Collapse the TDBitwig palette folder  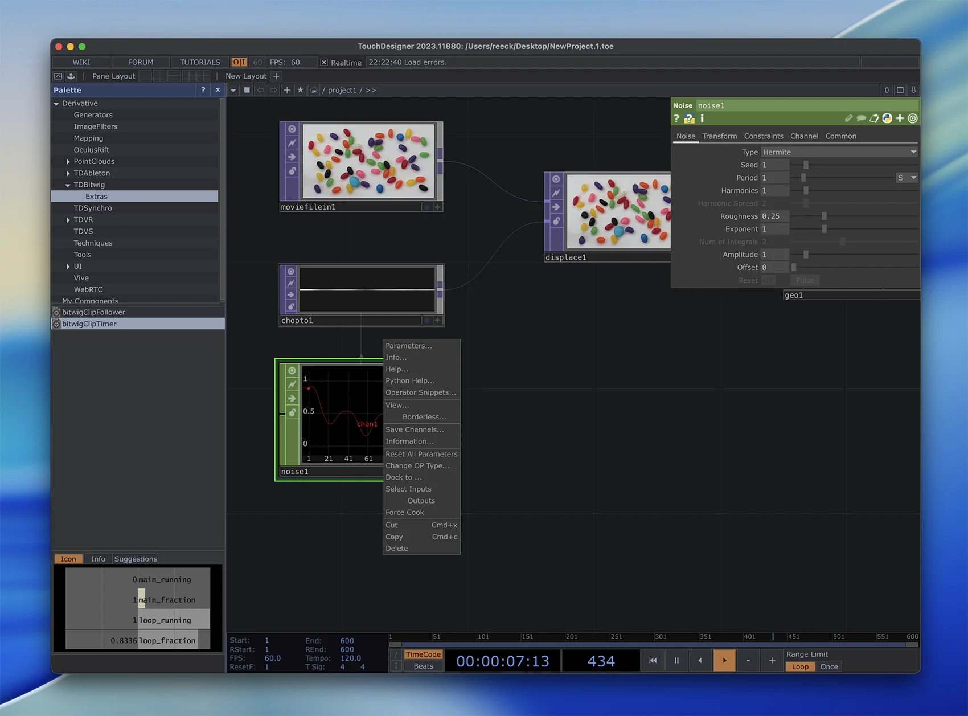tap(68, 185)
